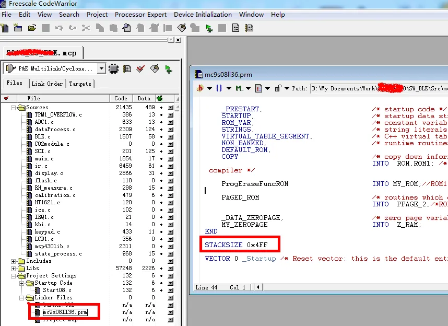Viewport: 448px width, 326px height.
Task: Toggle debug dot for BLE.c
Action: pos(161,137)
